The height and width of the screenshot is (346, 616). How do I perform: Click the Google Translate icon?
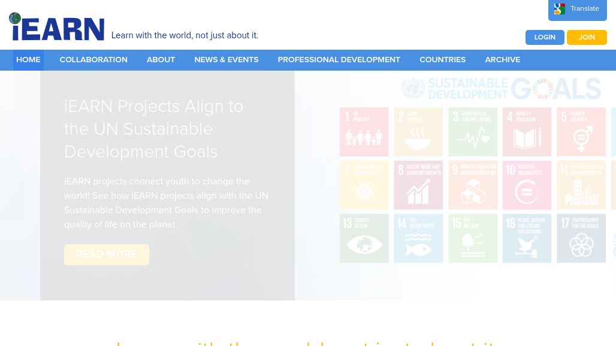(560, 9)
